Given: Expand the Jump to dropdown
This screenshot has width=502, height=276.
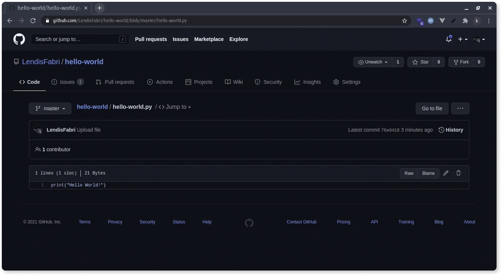Looking at the screenshot, I should [x=175, y=107].
